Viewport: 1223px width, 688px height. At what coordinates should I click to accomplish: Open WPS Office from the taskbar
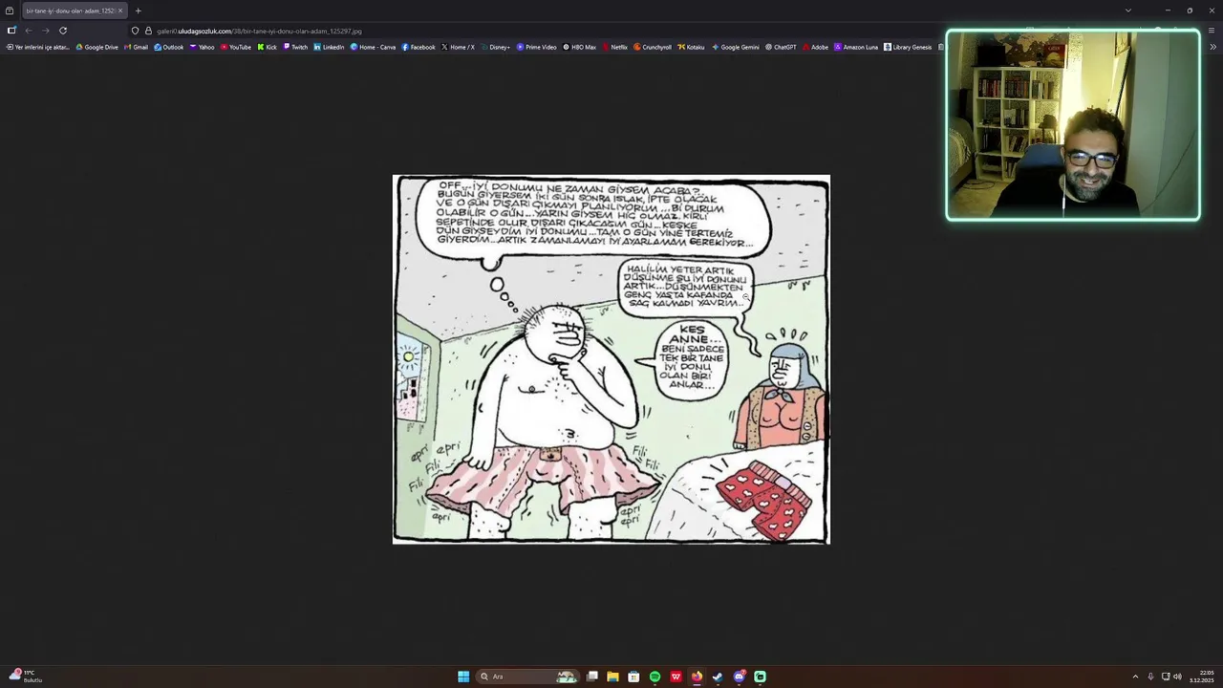point(676,677)
